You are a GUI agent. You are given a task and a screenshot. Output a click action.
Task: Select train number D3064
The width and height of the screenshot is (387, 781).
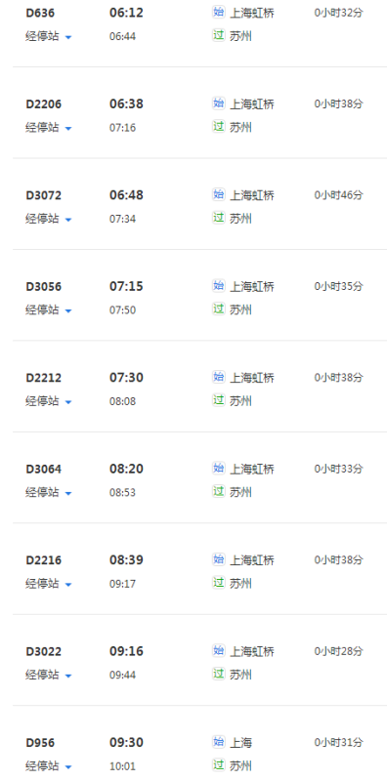pos(44,469)
